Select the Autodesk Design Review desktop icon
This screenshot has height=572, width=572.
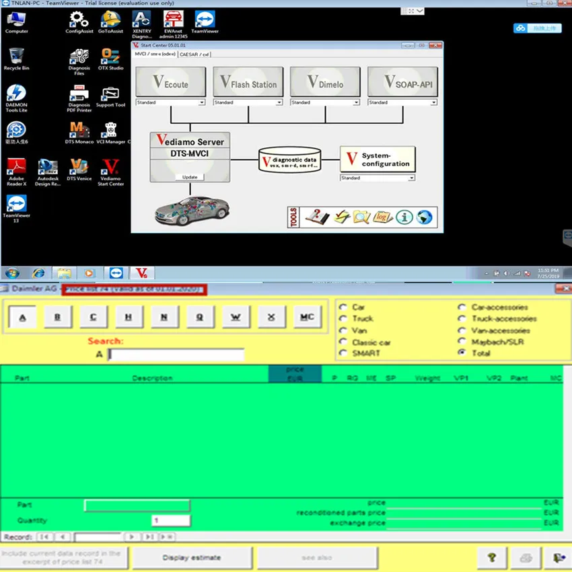pos(48,172)
